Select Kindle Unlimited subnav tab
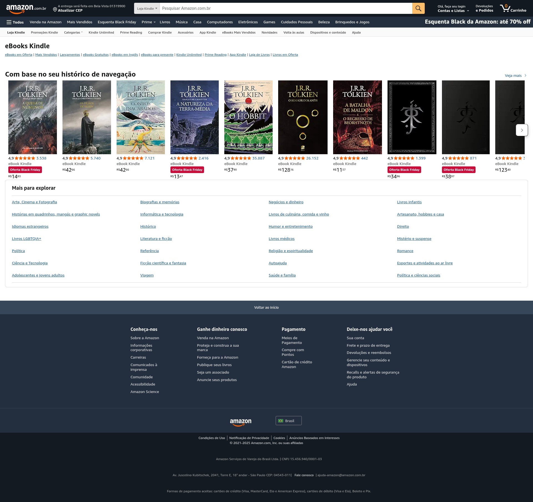This screenshot has height=502, width=533. (101, 32)
